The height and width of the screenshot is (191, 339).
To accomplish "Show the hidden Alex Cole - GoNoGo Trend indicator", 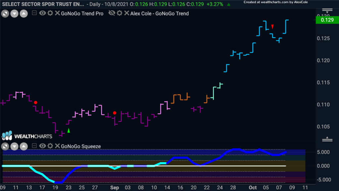I will coord(112,13).
